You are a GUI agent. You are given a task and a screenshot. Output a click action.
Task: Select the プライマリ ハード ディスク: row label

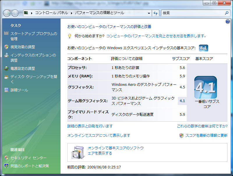88,114
